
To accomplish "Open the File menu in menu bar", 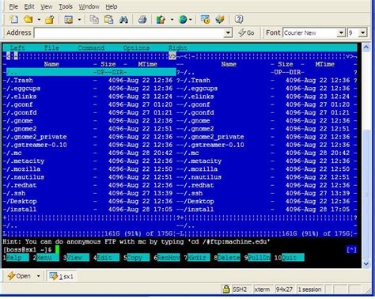I will coord(13,6).
